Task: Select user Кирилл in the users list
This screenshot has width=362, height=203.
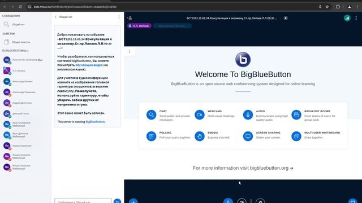Action: tap(25, 145)
